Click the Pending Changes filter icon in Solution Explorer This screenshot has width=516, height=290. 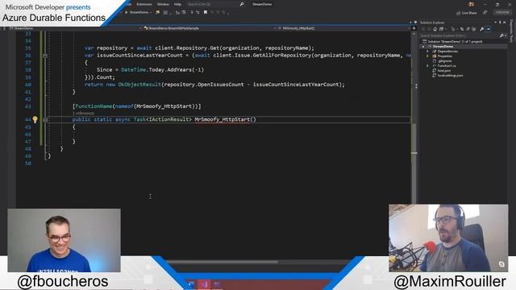[453, 29]
